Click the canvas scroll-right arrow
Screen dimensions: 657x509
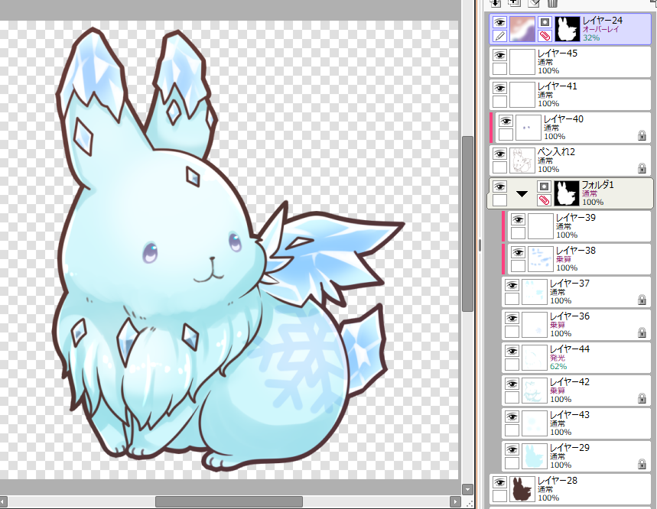click(x=455, y=501)
